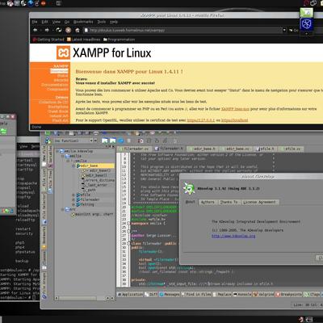Viewport: 323px width, 323px height.
Task: Switch to edir_base.cc editor tab
Action: tap(237, 149)
